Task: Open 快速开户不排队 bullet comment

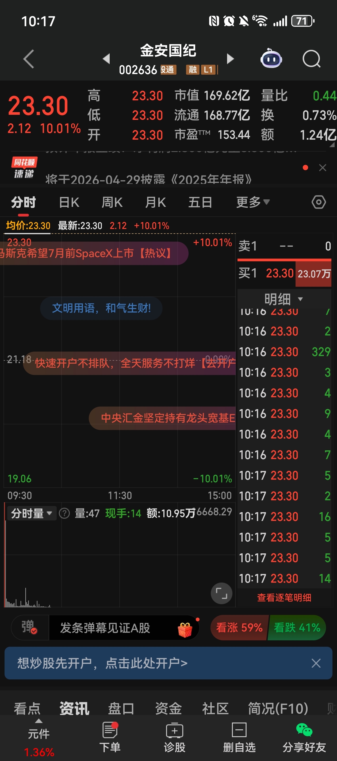Action: (x=129, y=363)
